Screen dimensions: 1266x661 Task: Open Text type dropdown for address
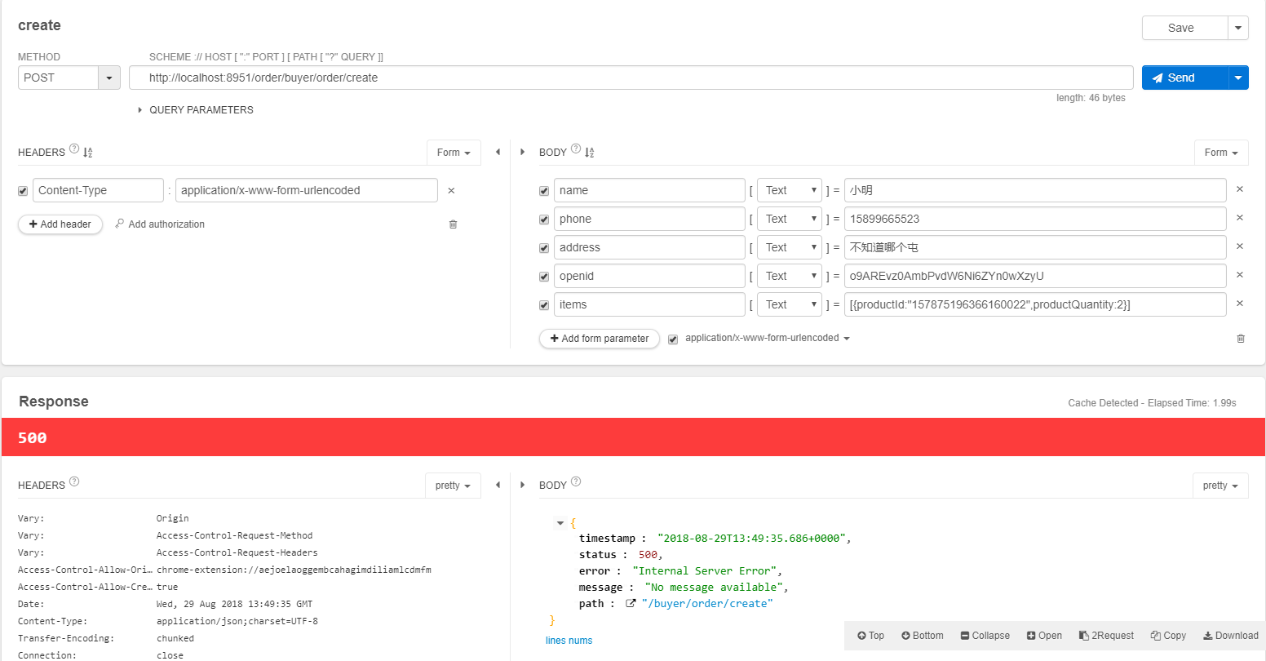click(790, 247)
